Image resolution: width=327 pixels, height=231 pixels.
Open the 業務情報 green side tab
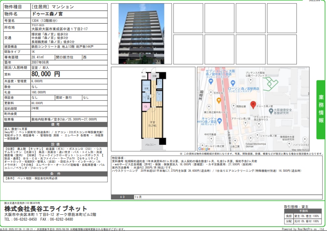[x=321, y=110]
